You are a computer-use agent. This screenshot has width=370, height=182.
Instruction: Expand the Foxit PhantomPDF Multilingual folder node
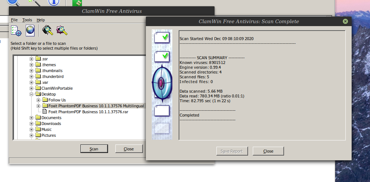pos(39,106)
